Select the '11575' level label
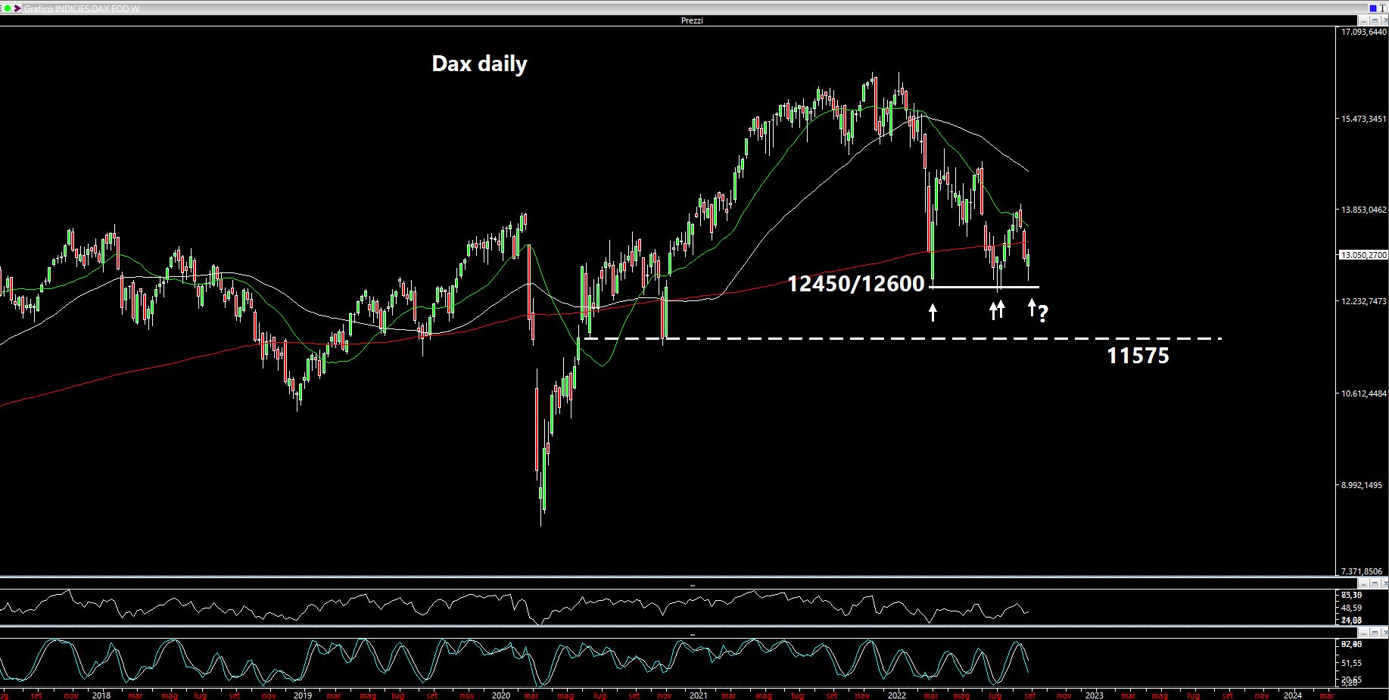This screenshot has height=700, width=1389. tap(1138, 356)
